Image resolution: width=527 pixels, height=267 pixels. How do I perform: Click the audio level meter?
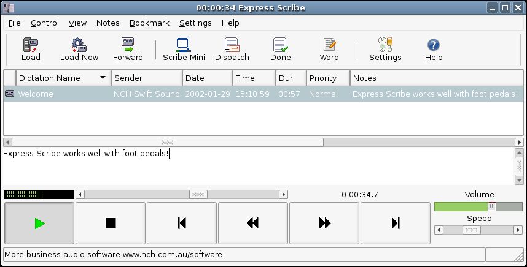click(x=39, y=194)
